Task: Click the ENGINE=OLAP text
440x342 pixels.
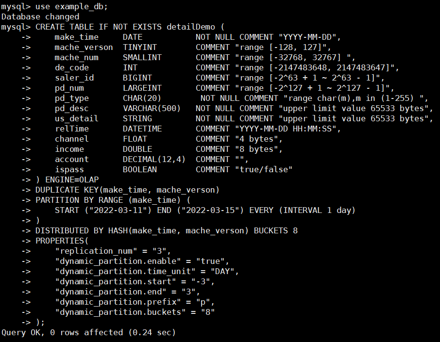Action: coord(72,179)
